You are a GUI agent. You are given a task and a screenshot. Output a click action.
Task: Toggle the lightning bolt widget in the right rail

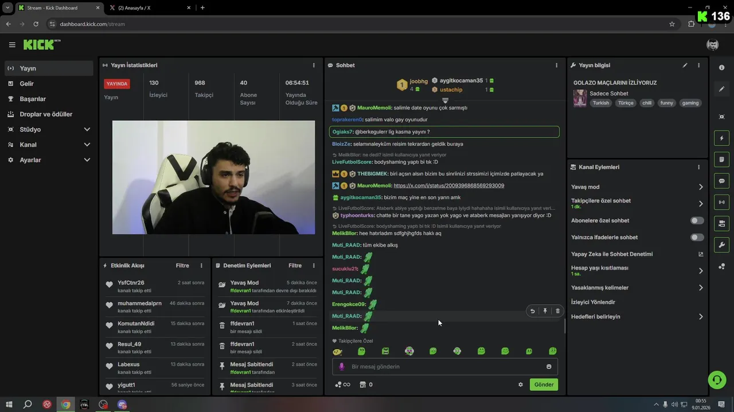pyautogui.click(x=721, y=138)
